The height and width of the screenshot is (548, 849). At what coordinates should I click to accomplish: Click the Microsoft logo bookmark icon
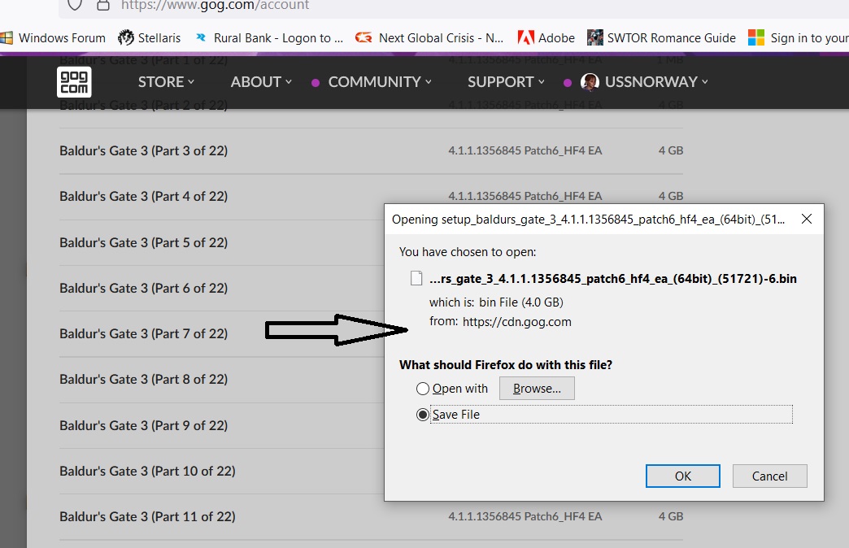(755, 38)
